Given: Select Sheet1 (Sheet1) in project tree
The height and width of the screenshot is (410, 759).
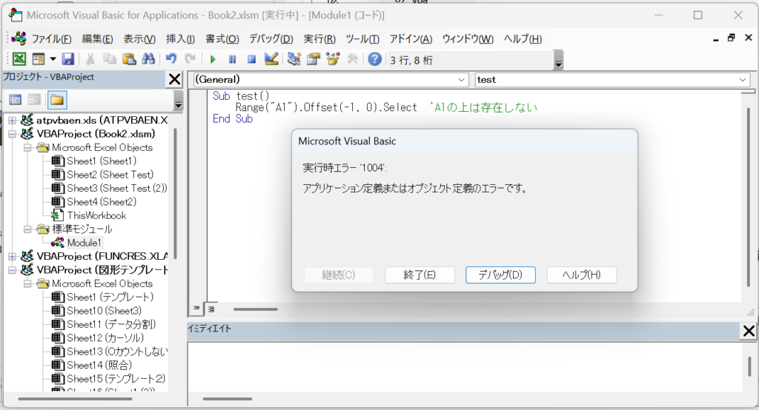Looking at the screenshot, I should point(102,161).
